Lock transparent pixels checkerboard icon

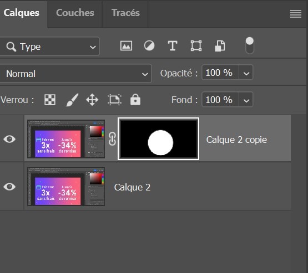pos(50,100)
